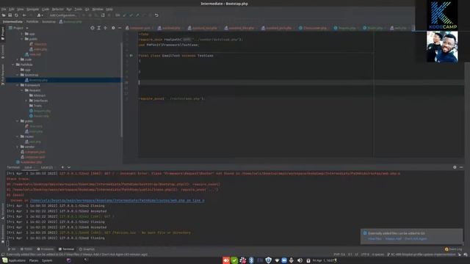
Task: Toggle the Project tool window side tab
Action: (3, 34)
